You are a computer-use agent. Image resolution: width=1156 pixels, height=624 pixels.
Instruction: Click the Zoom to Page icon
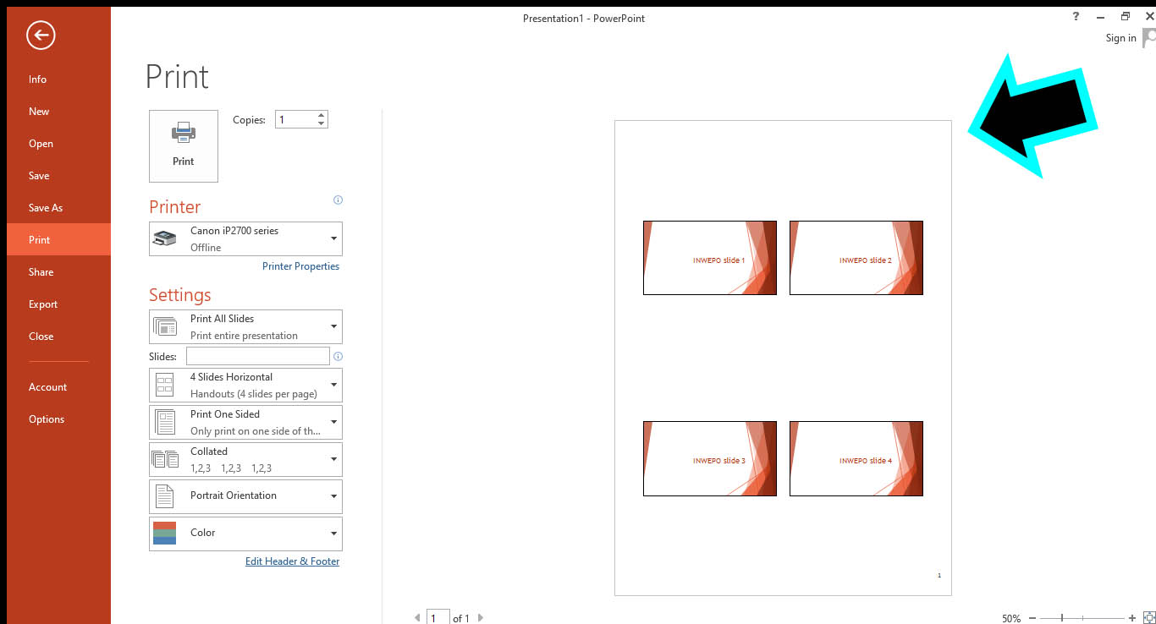(1148, 618)
